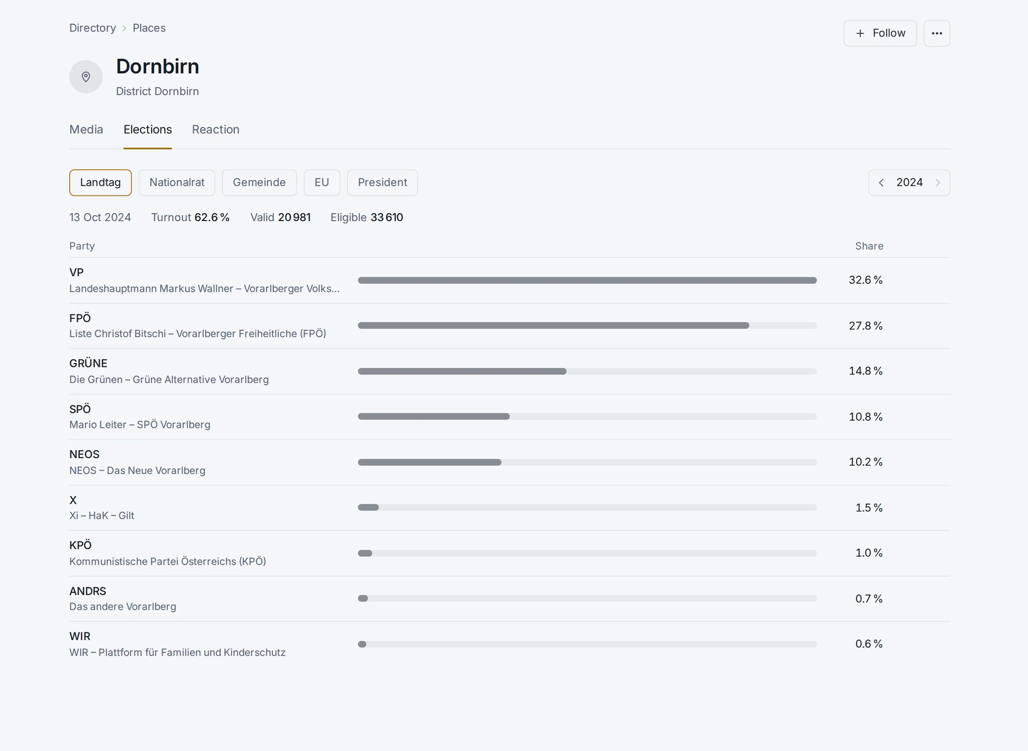
Task: Go to next election year arrow
Action: click(x=938, y=183)
